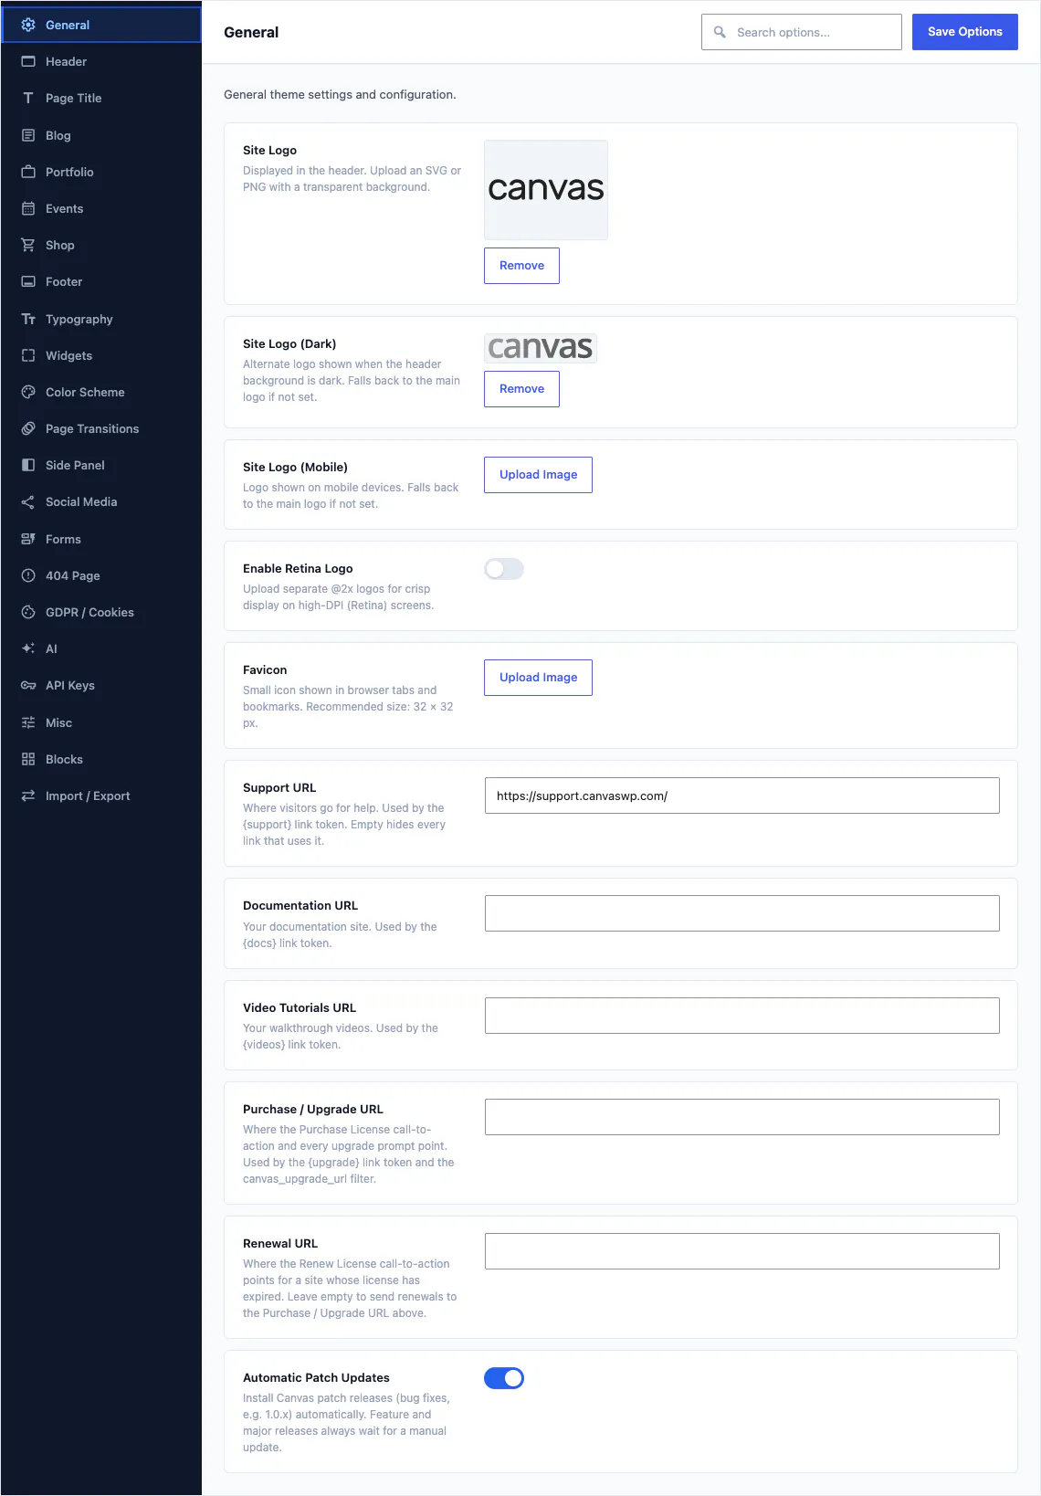This screenshot has height=1496, width=1041.
Task: Remove the Site Logo (Dark) image
Action: pyautogui.click(x=521, y=389)
